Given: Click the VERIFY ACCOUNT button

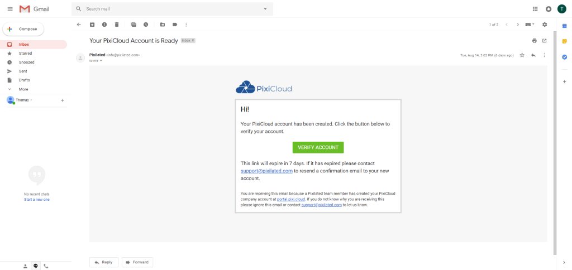Looking at the screenshot, I should pos(318,148).
